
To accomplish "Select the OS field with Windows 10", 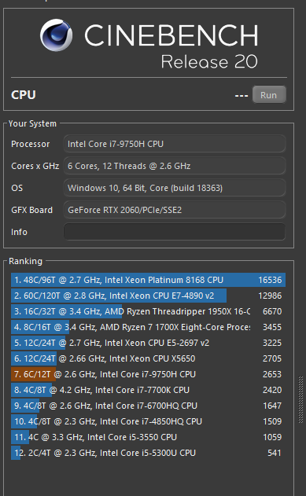I will click(x=175, y=188).
